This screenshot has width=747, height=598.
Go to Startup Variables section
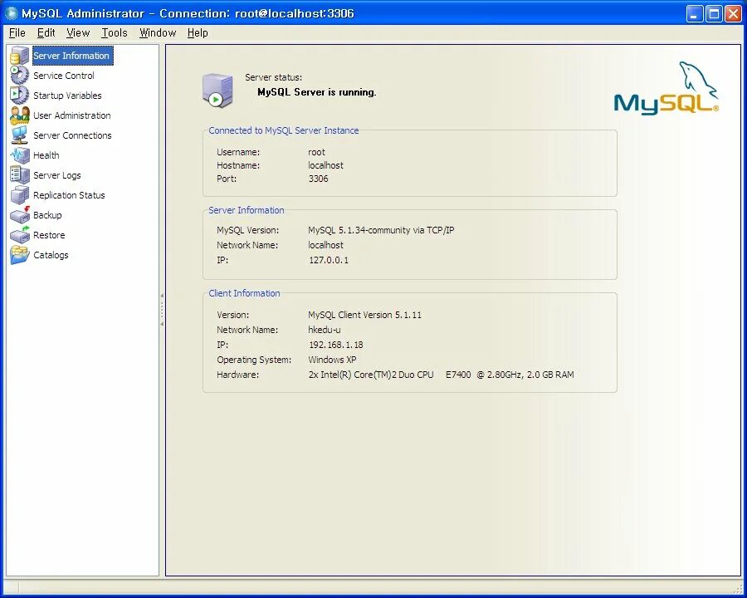67,96
